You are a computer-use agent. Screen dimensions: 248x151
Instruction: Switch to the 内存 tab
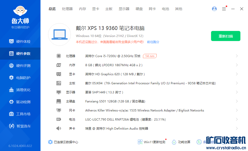[82, 9]
